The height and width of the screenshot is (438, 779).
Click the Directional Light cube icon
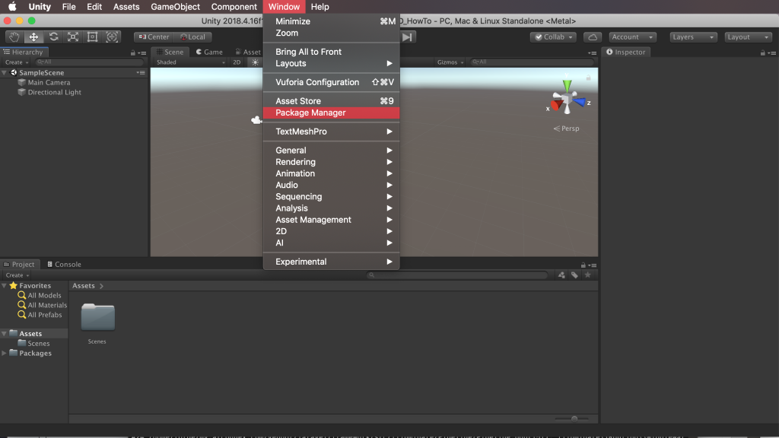click(21, 92)
